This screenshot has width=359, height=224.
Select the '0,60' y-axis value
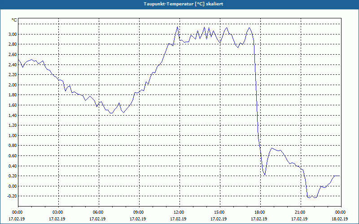pos(13,155)
